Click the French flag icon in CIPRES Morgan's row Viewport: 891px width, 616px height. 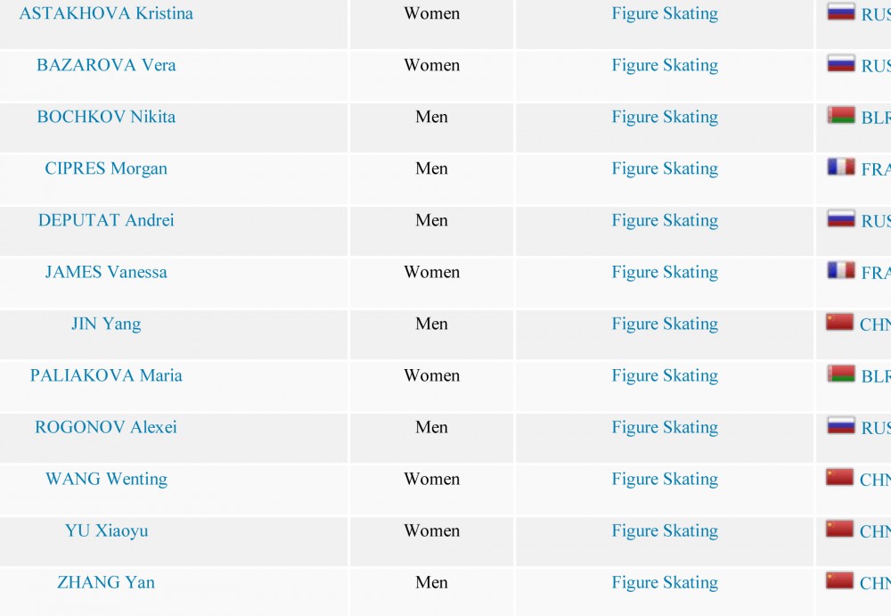click(841, 167)
